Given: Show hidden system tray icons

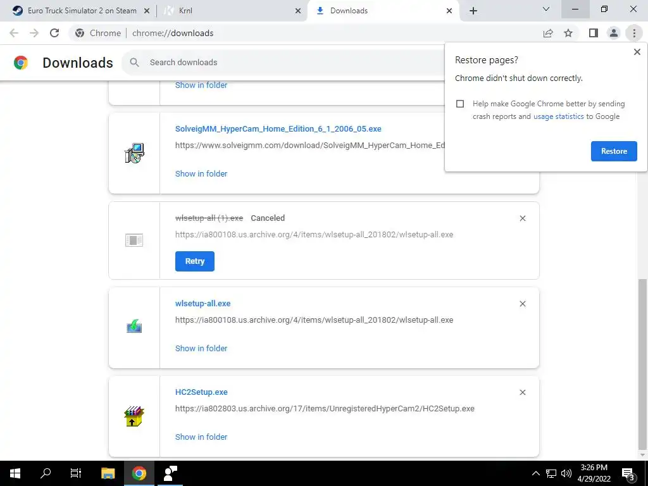Looking at the screenshot, I should [535, 473].
